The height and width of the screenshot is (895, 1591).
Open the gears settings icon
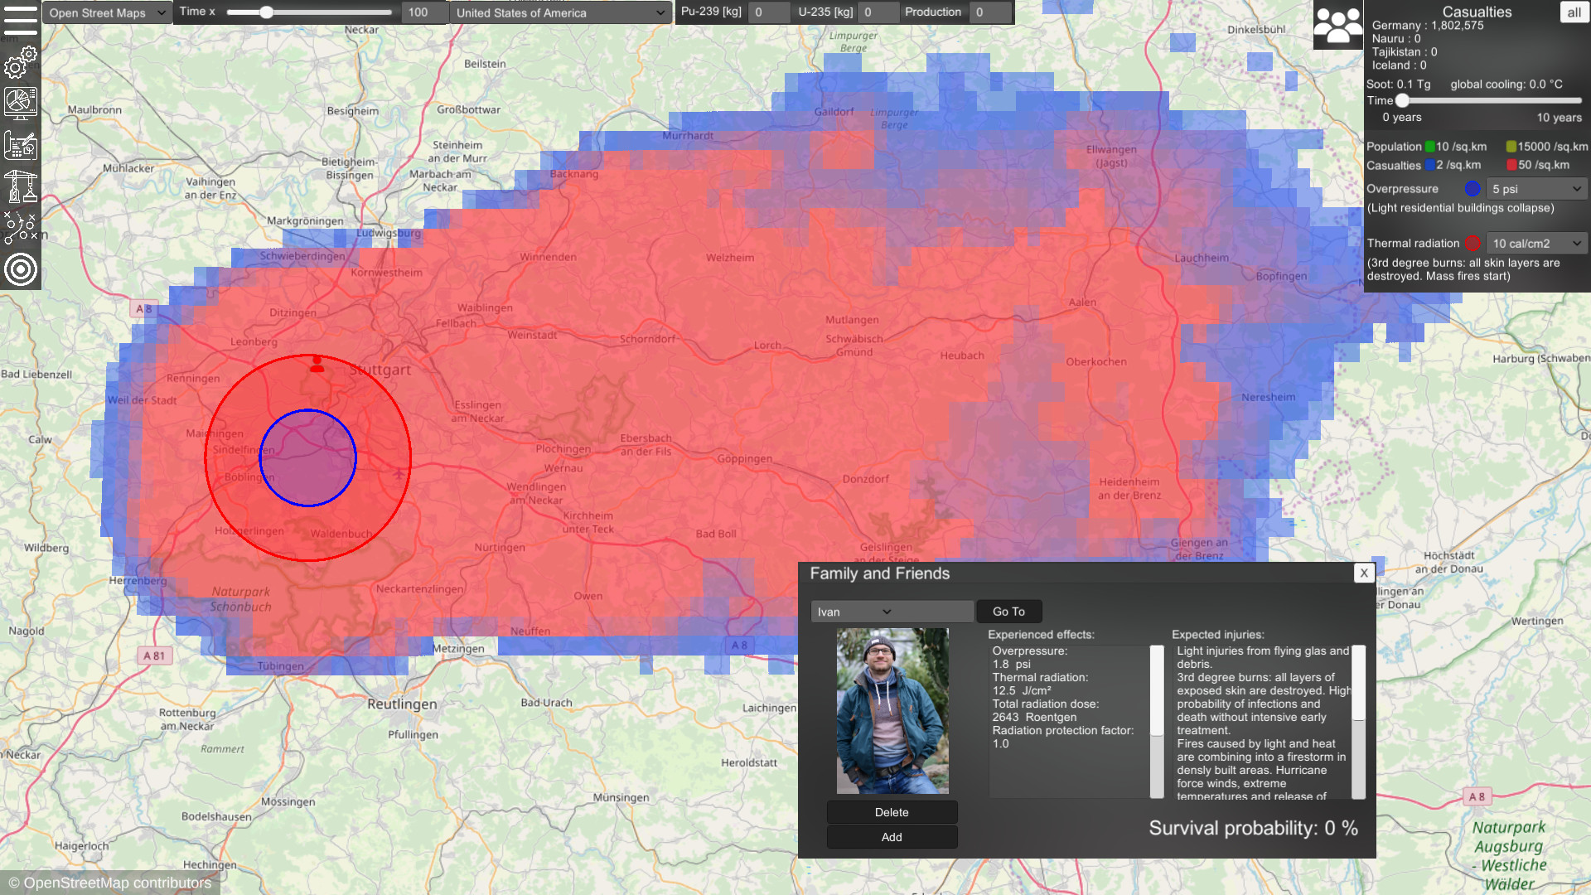[20, 62]
